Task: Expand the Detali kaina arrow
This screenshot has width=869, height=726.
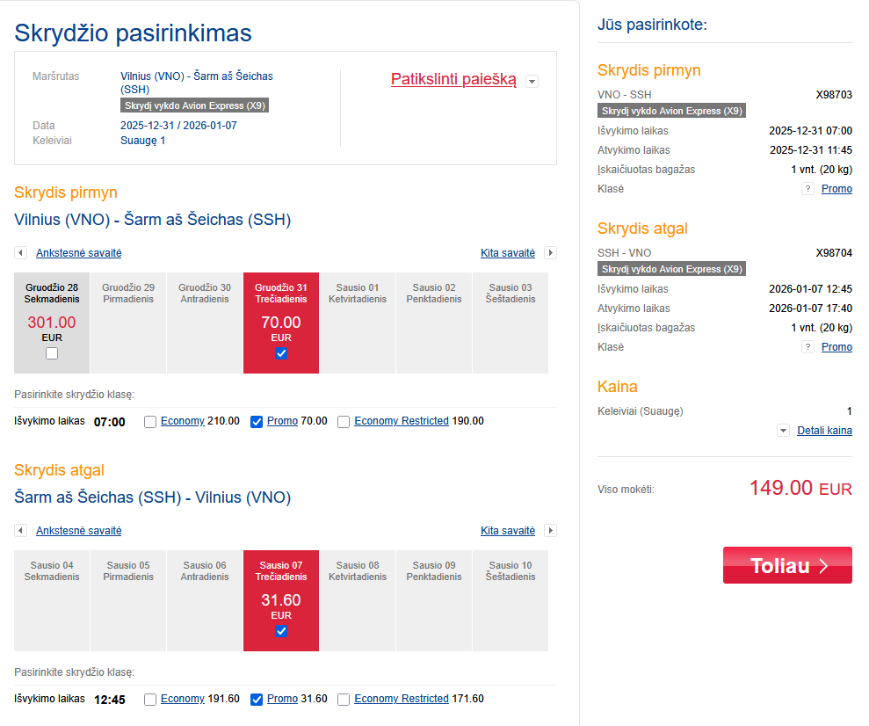Action: coord(783,431)
